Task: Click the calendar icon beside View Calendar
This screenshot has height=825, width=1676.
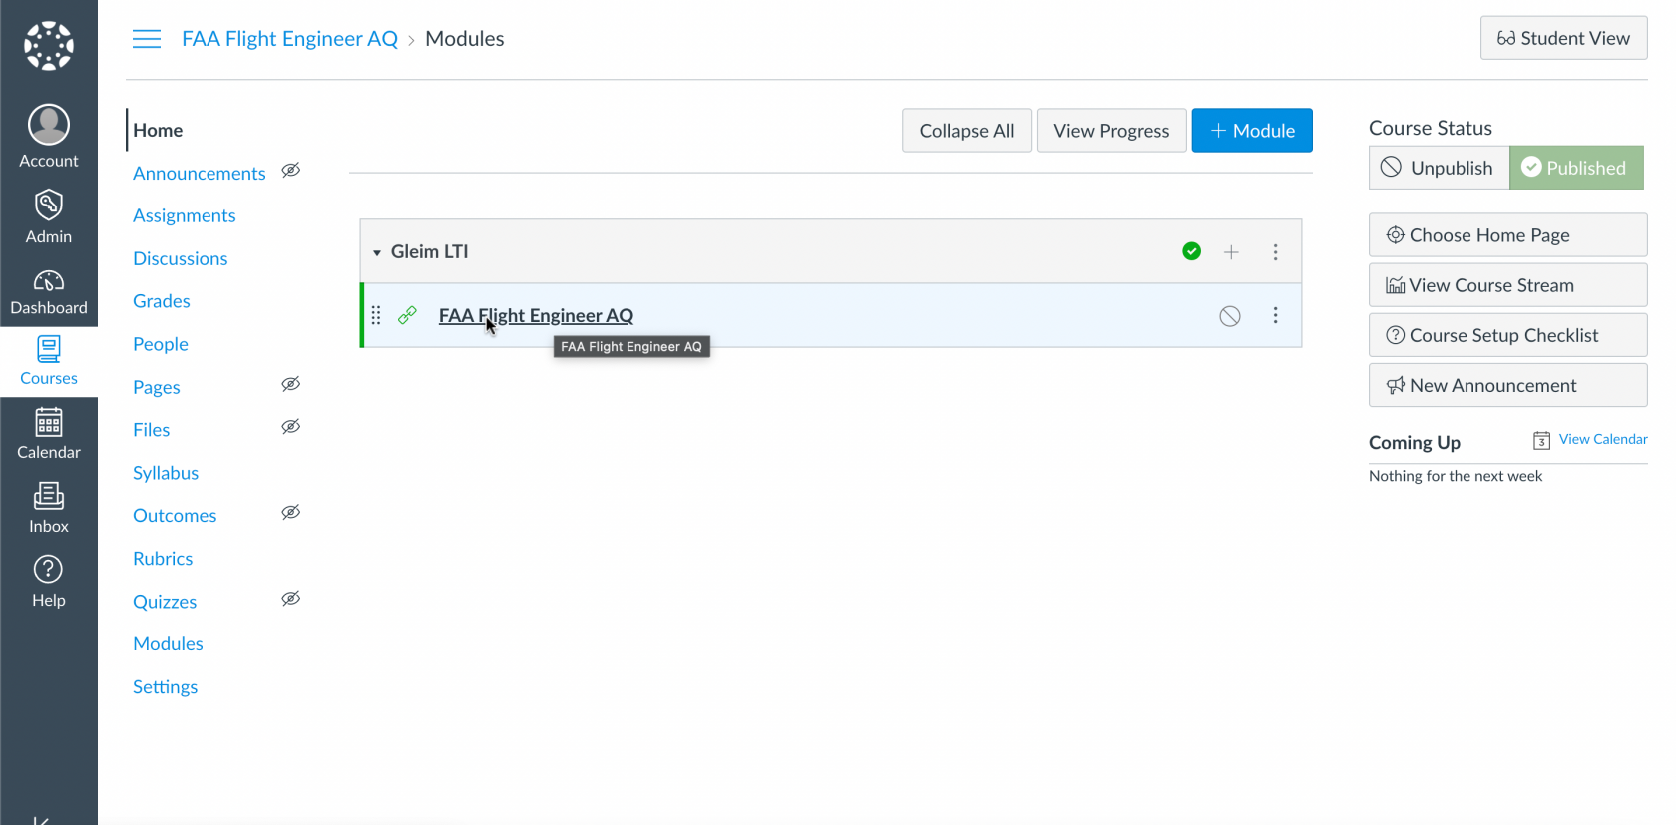Action: (1541, 440)
